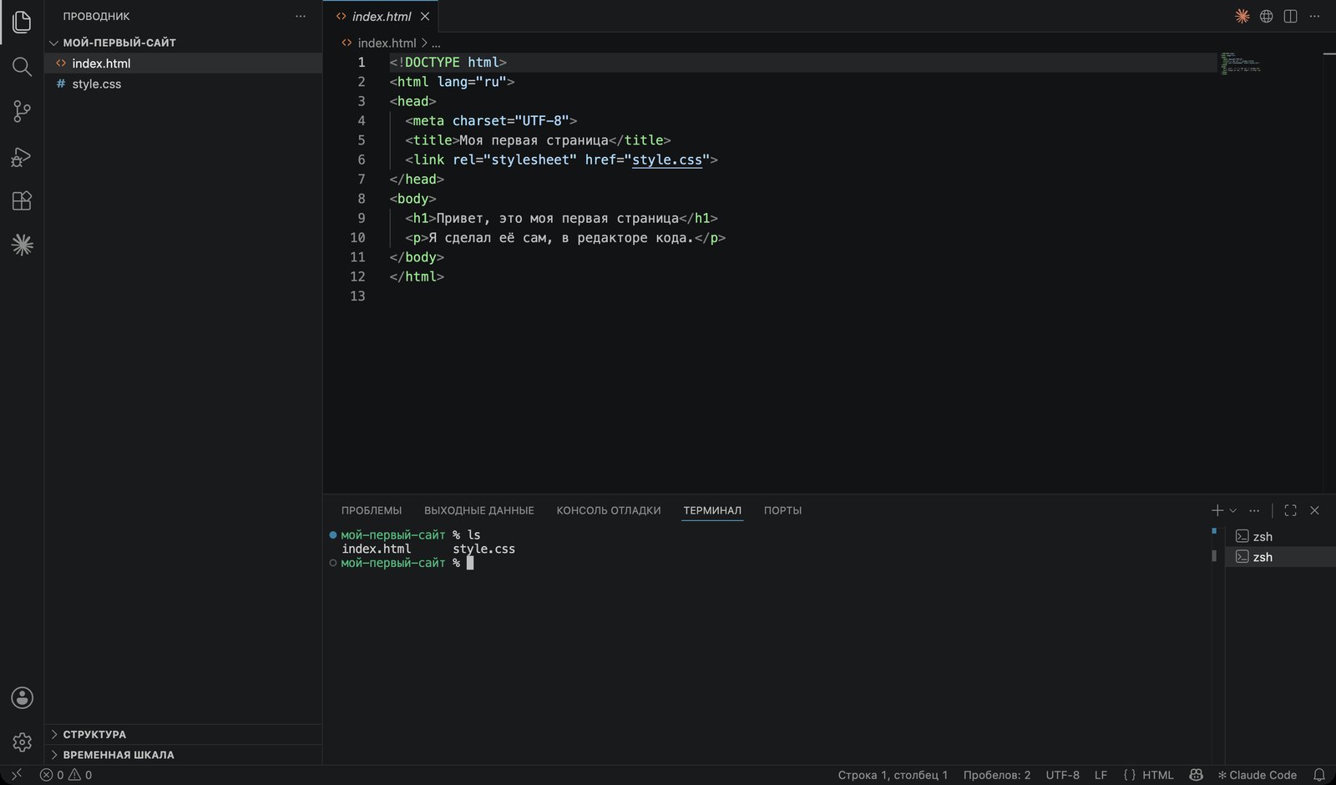1336x785 pixels.
Task: Create a new terminal with plus icon
Action: point(1217,510)
